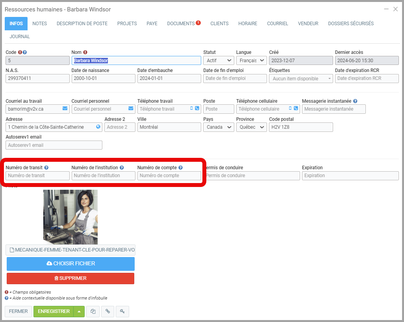Expand the Enregistrer arrow options
Screen dimensions: 404x322
79,311
